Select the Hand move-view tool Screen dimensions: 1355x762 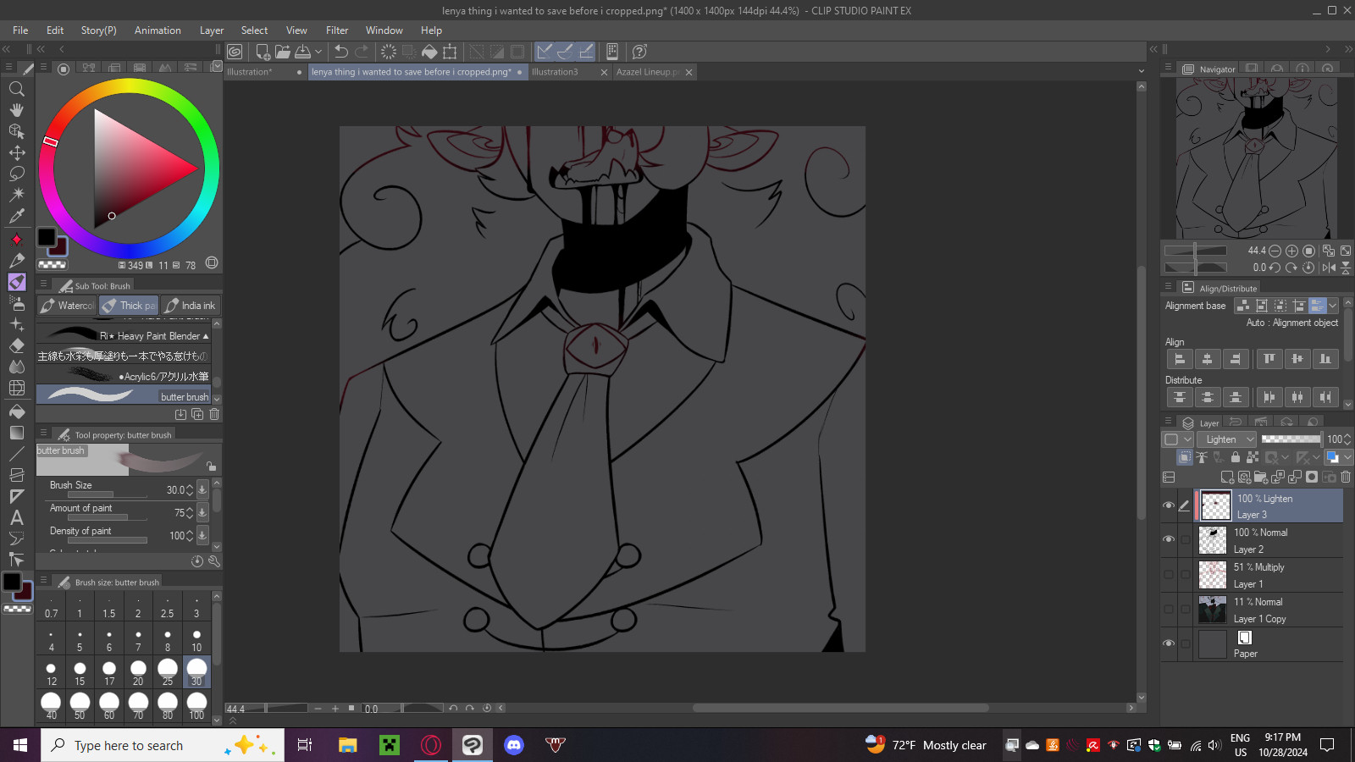(16, 110)
